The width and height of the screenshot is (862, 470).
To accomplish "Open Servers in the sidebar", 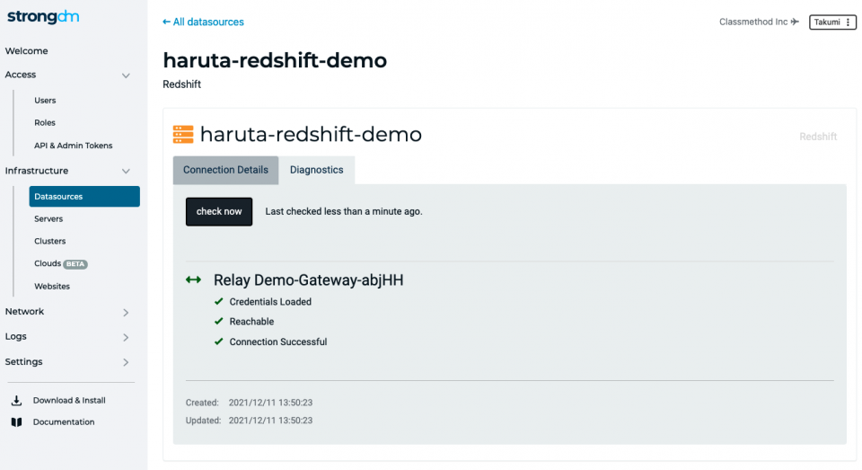I will point(48,218).
